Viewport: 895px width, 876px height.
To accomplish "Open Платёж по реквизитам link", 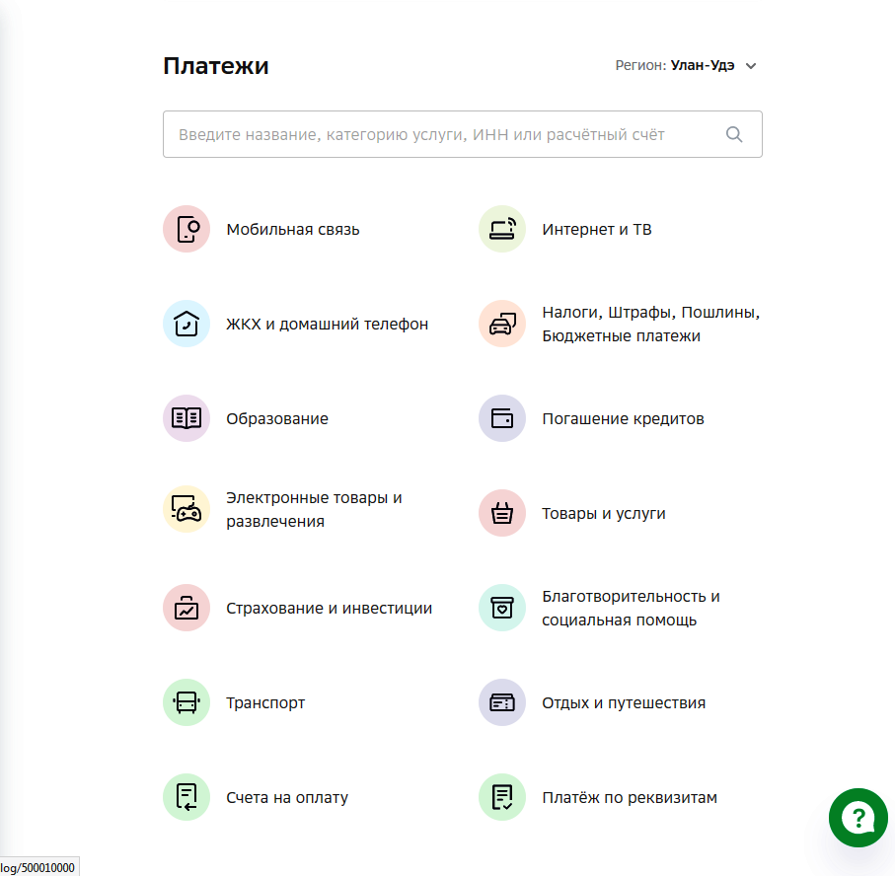I will [x=629, y=798].
